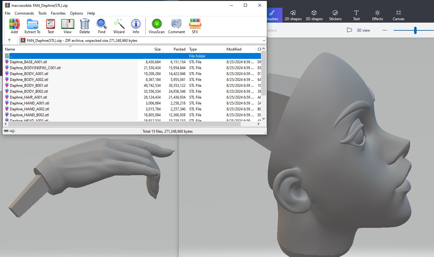Launch the WinRAR Wizard

click(119, 26)
